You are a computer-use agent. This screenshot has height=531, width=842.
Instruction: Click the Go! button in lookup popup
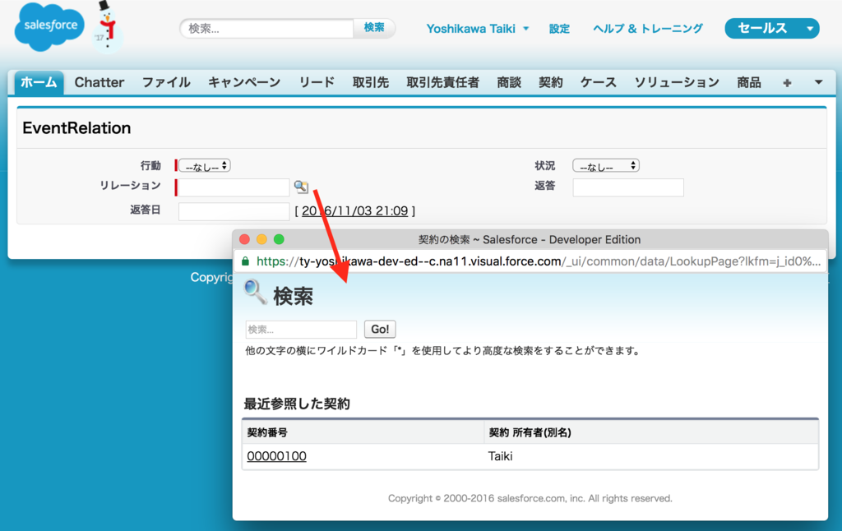tap(380, 329)
